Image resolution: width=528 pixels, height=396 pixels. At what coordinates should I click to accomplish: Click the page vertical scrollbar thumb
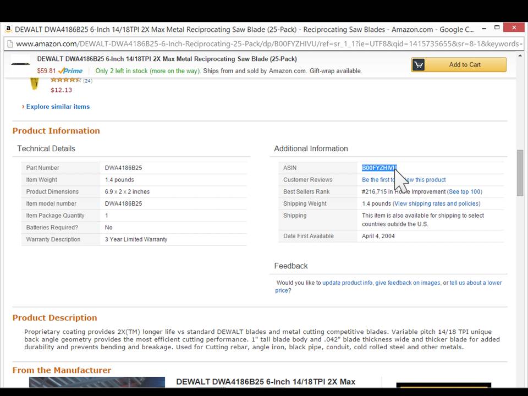[520, 172]
